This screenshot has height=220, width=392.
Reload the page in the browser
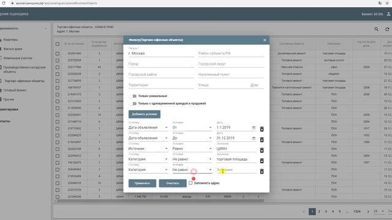click(x=4, y=3)
